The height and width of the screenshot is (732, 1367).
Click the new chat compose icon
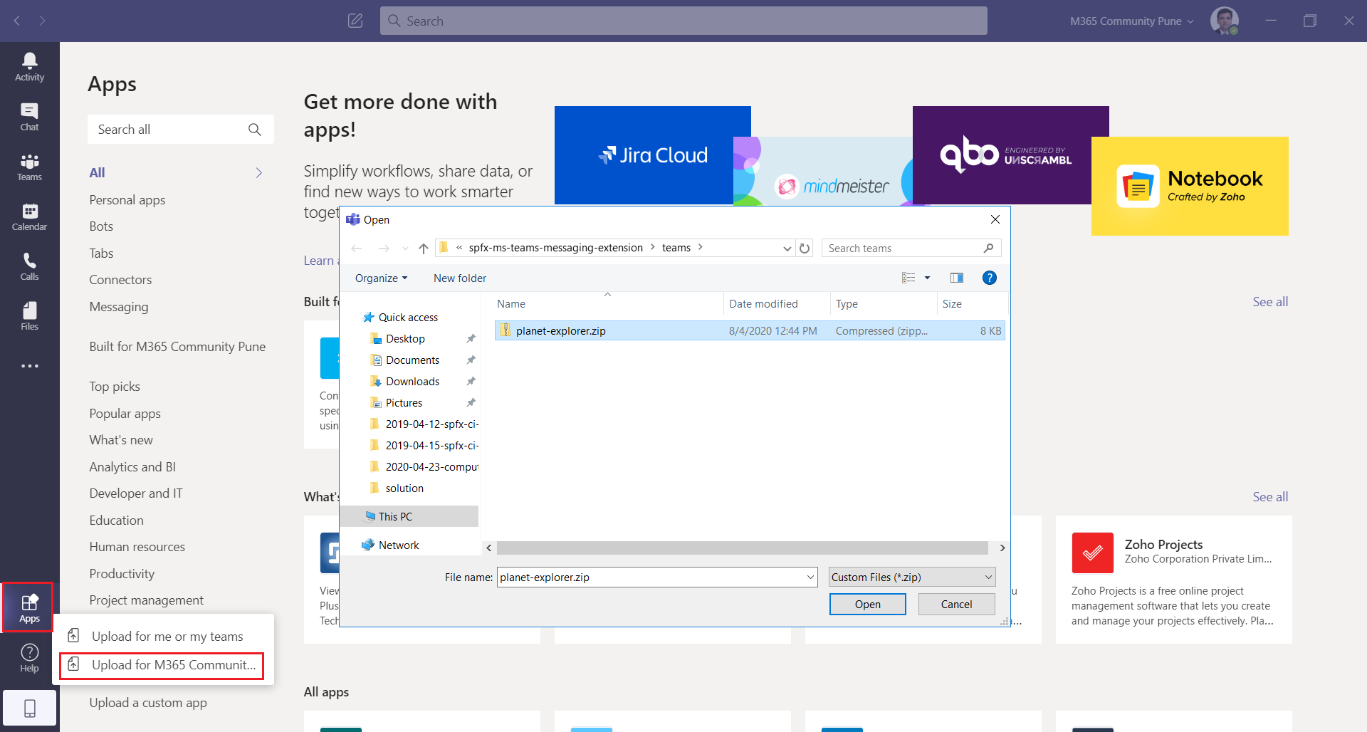355,21
